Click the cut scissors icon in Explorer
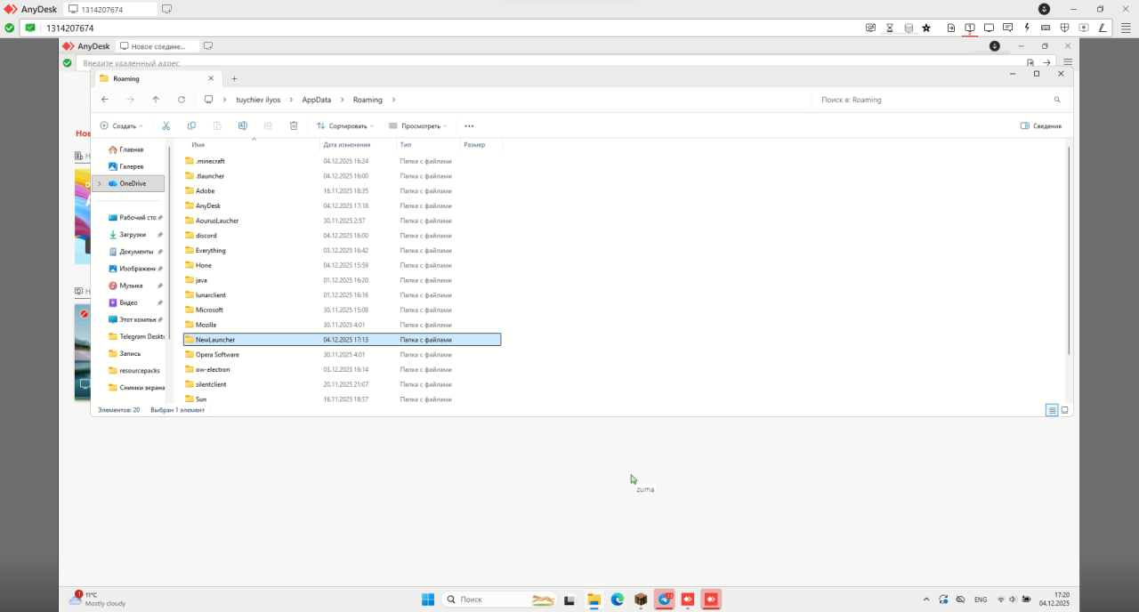Viewport: 1139px width, 612px height. [166, 126]
